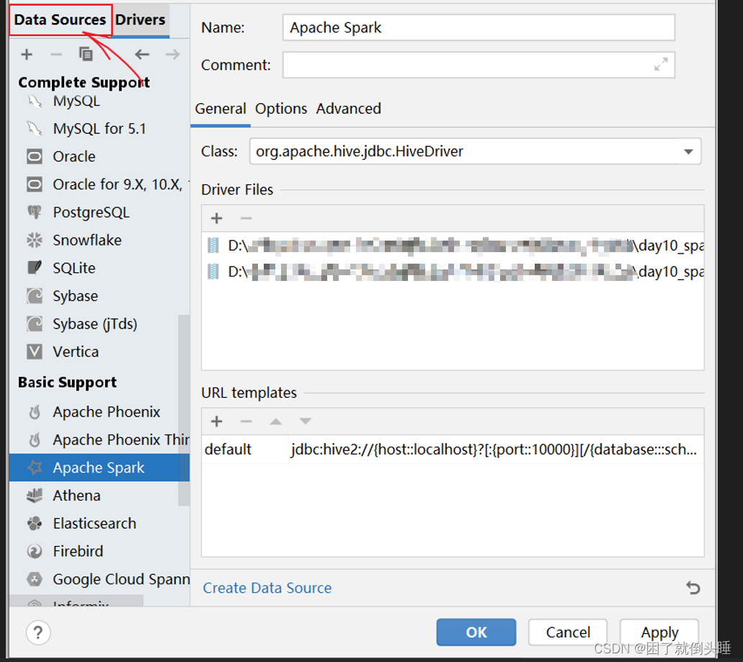Select the PostgreSQL driver in the list
The height and width of the screenshot is (662, 743).
(x=91, y=212)
